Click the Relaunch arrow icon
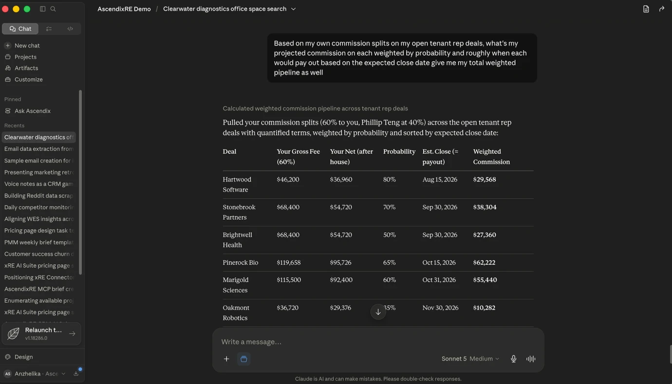 [72, 334]
